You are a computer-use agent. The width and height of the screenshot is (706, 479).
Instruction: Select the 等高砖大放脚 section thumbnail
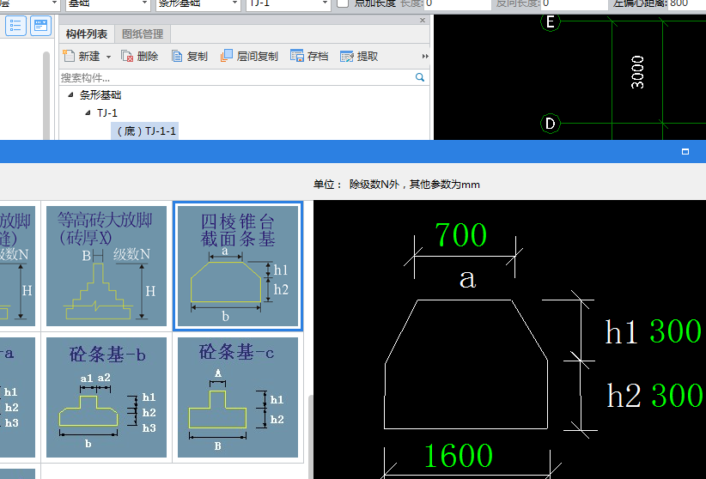coord(107,266)
